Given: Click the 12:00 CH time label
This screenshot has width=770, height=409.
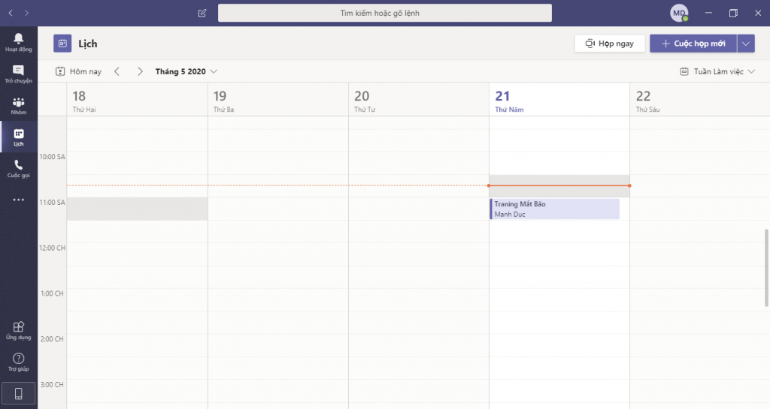Looking at the screenshot, I should [52, 248].
